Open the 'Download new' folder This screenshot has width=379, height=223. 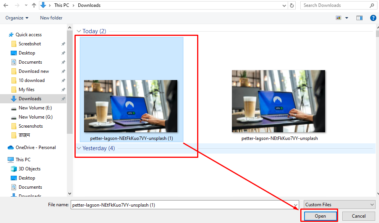(34, 71)
